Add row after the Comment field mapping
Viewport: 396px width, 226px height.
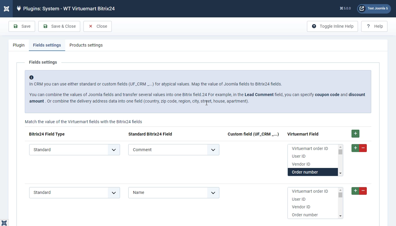point(355,148)
